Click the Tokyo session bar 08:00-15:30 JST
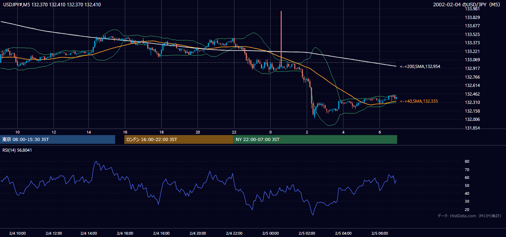Screen dimensions: 506x237 [57, 139]
